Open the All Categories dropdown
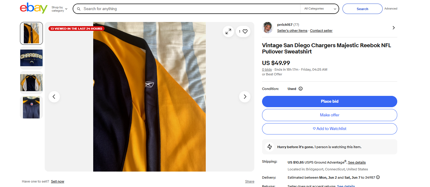 320,9
